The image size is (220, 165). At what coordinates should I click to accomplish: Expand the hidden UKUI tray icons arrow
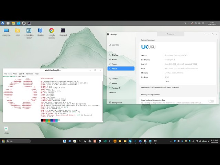click(x=188, y=23)
